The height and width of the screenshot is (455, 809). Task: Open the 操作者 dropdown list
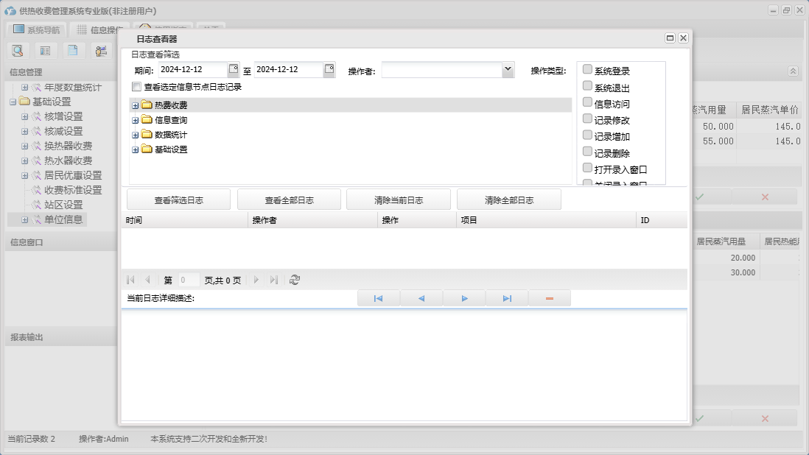point(508,69)
